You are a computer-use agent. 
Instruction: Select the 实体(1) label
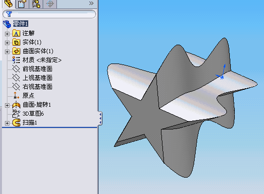pyautogui.click(x=32, y=42)
